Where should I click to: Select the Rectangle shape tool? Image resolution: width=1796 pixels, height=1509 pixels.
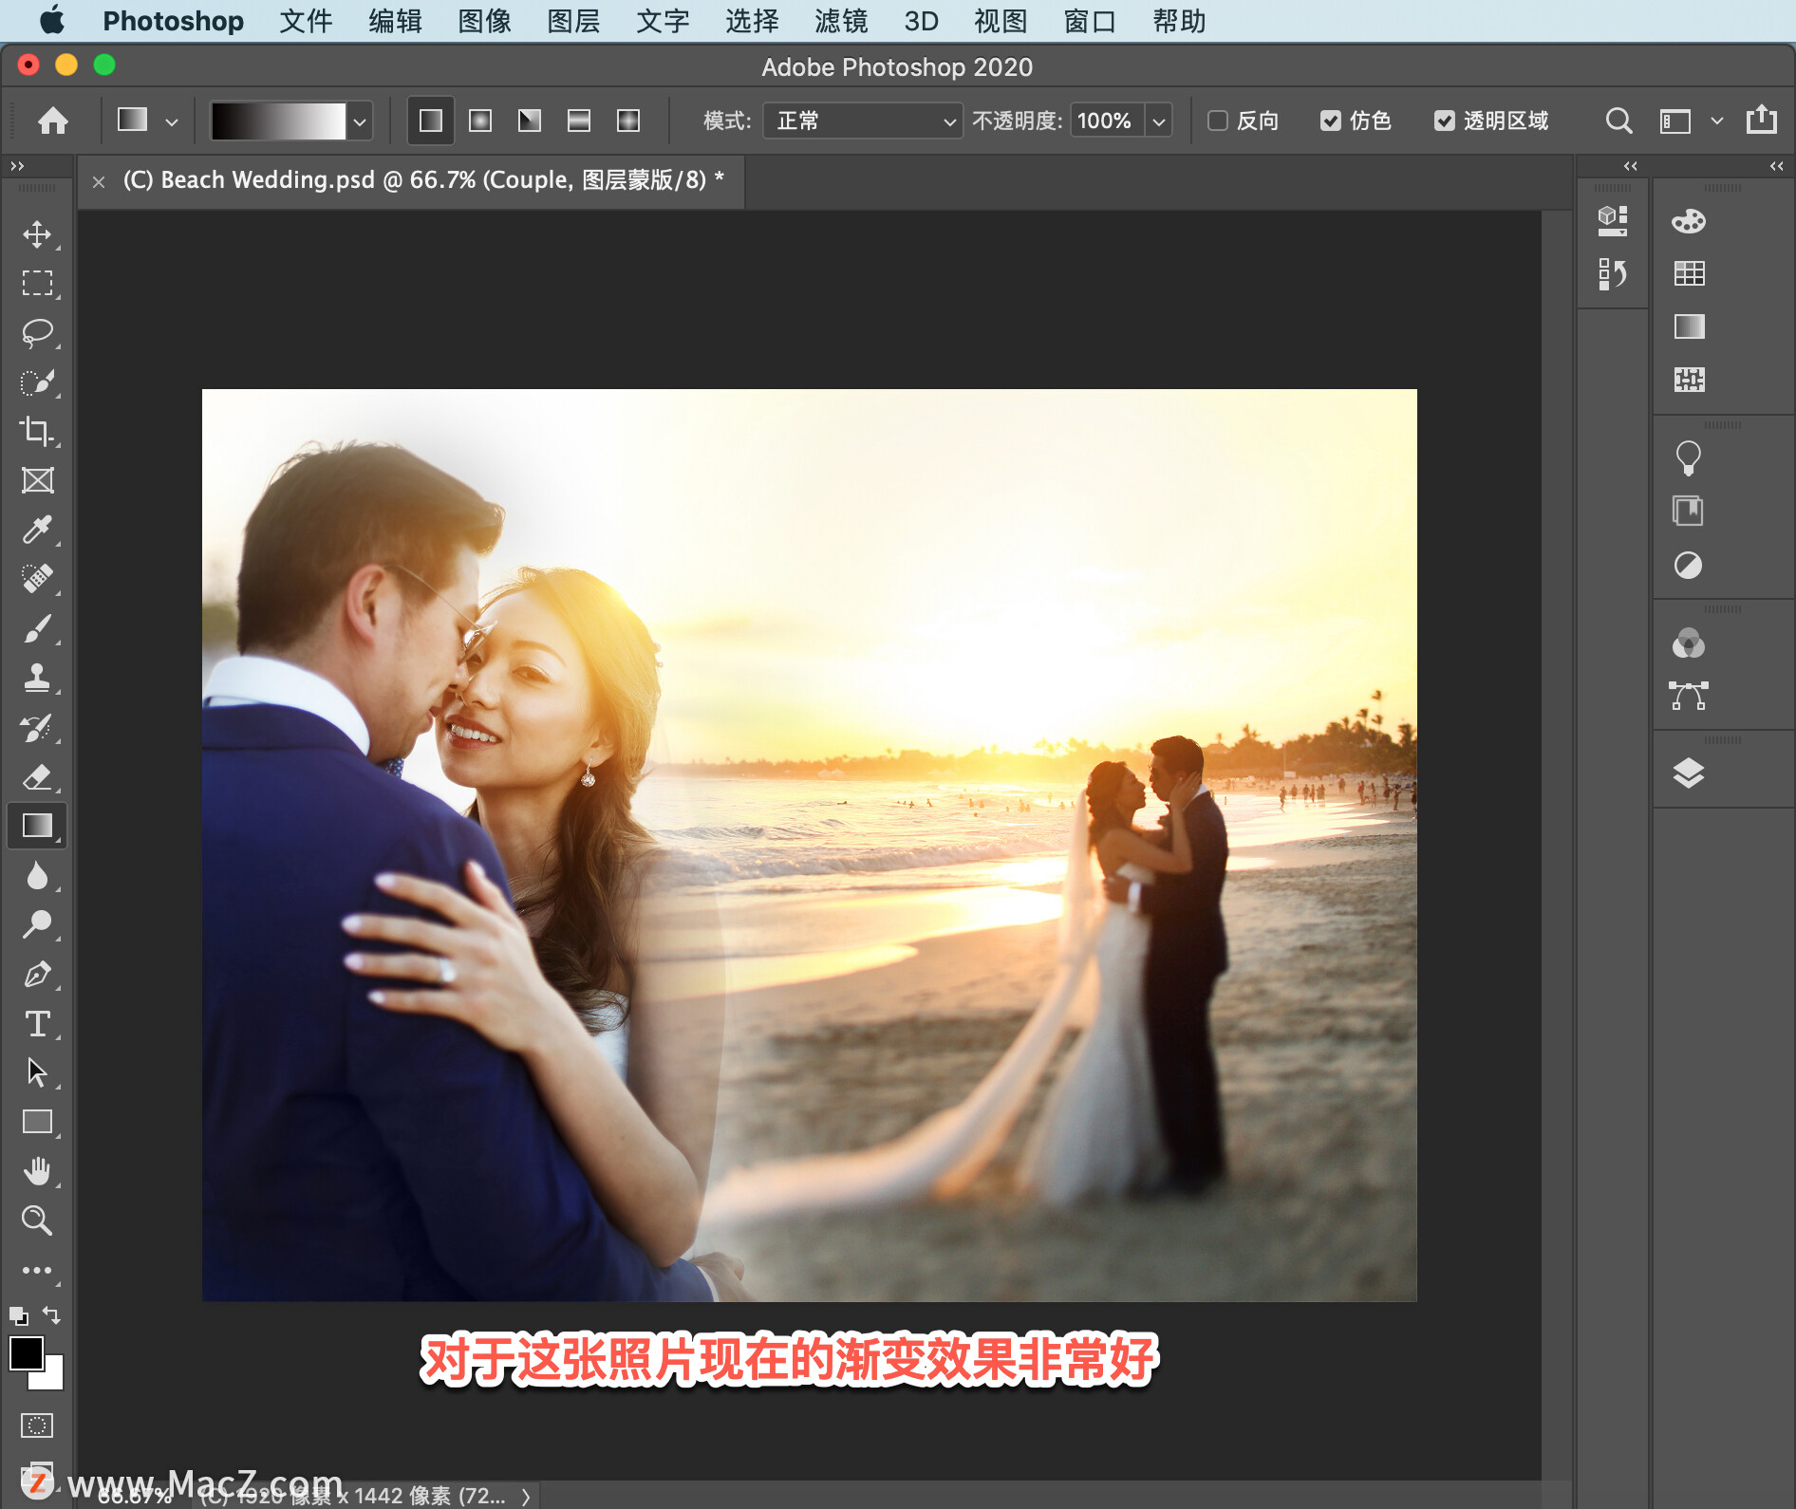click(37, 1122)
